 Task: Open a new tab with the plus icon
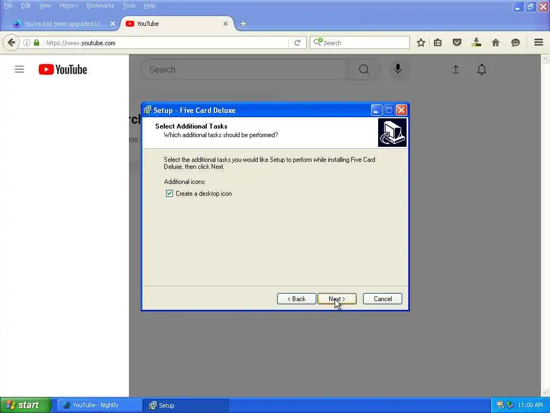243,24
